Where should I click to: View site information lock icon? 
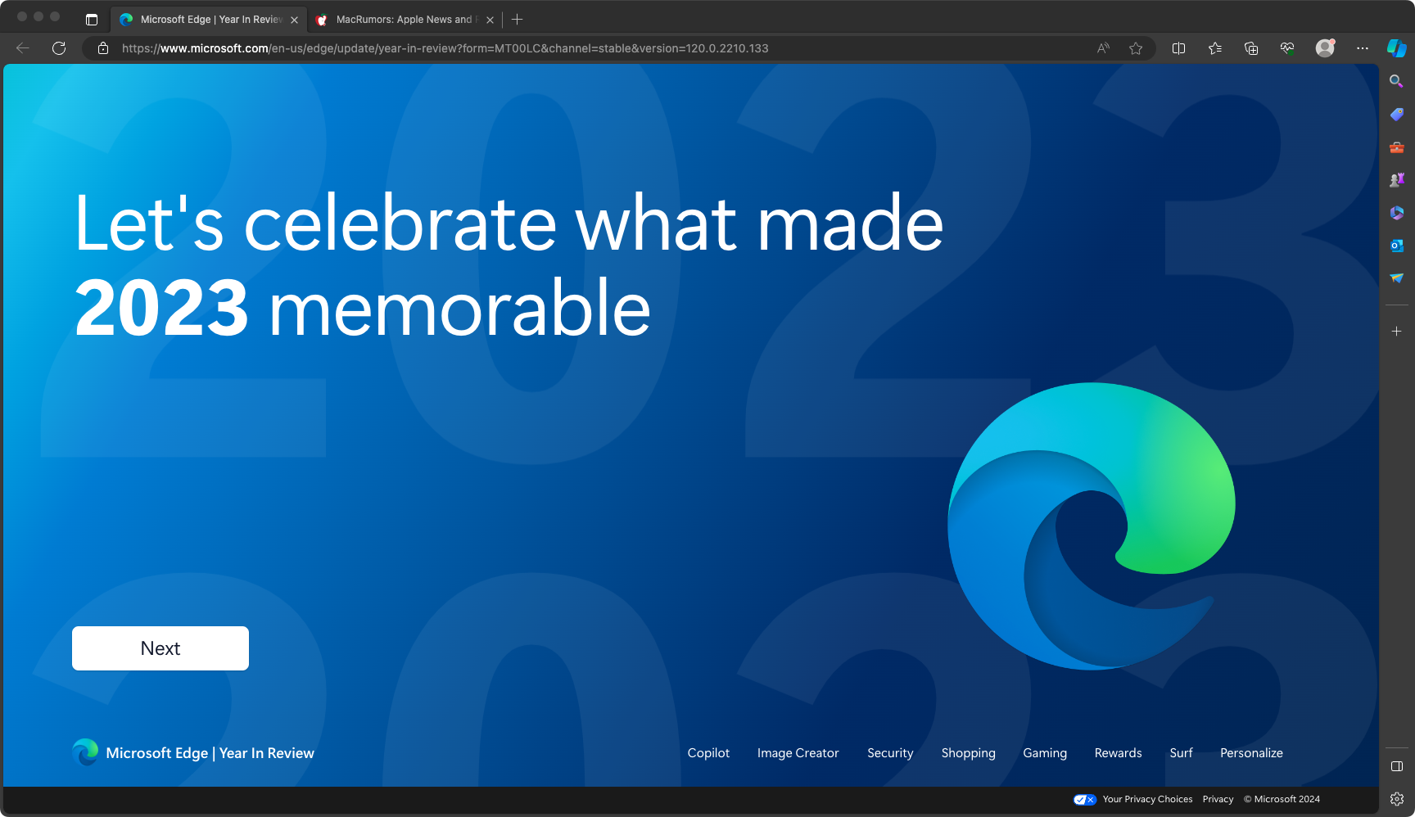coord(103,48)
